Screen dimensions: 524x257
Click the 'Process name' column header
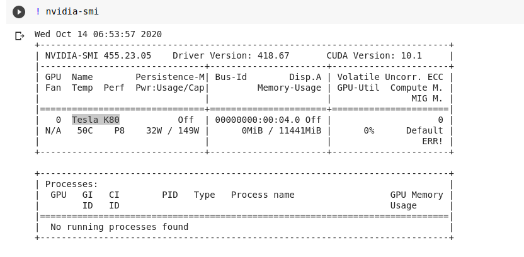263,195
